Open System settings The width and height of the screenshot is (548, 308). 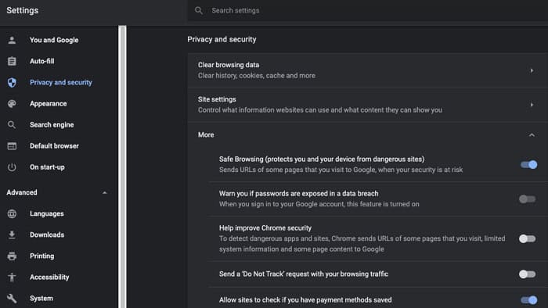pyautogui.click(x=41, y=299)
